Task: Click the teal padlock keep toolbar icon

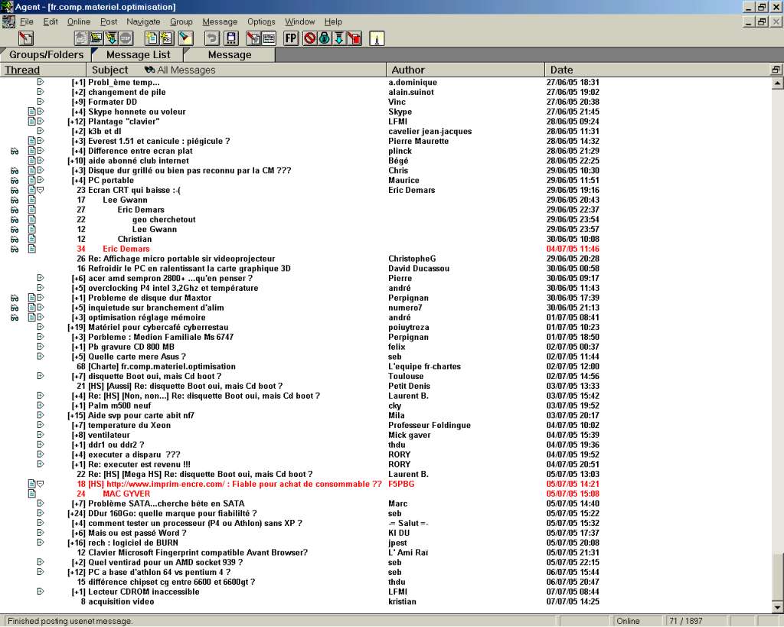Action: pos(324,38)
